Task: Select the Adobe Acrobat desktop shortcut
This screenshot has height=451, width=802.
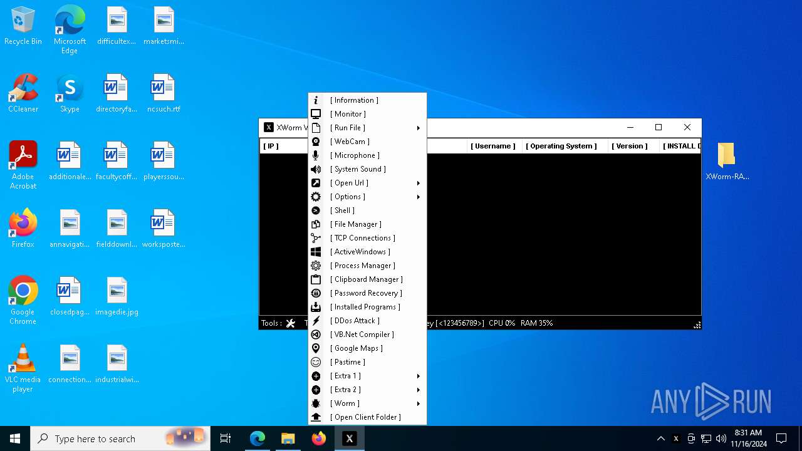Action: [x=23, y=165]
